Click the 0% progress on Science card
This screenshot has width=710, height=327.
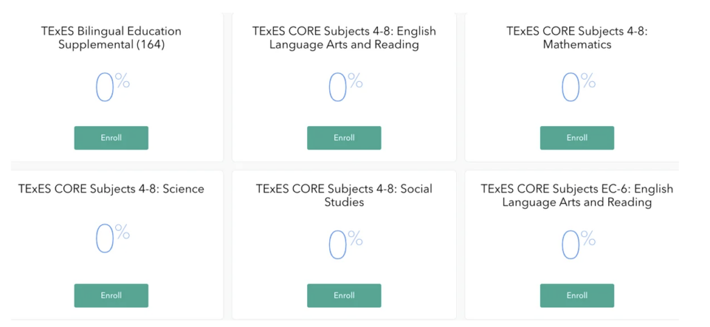click(111, 239)
